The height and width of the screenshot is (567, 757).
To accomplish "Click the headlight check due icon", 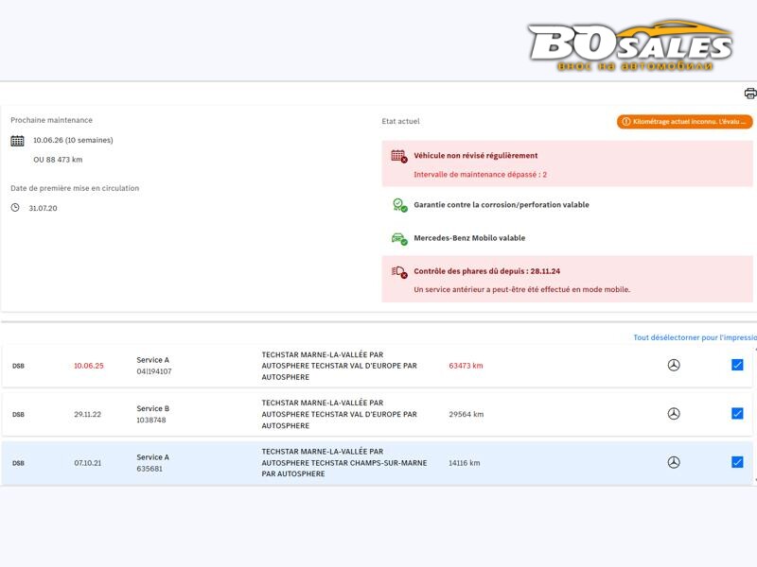I will click(398, 272).
